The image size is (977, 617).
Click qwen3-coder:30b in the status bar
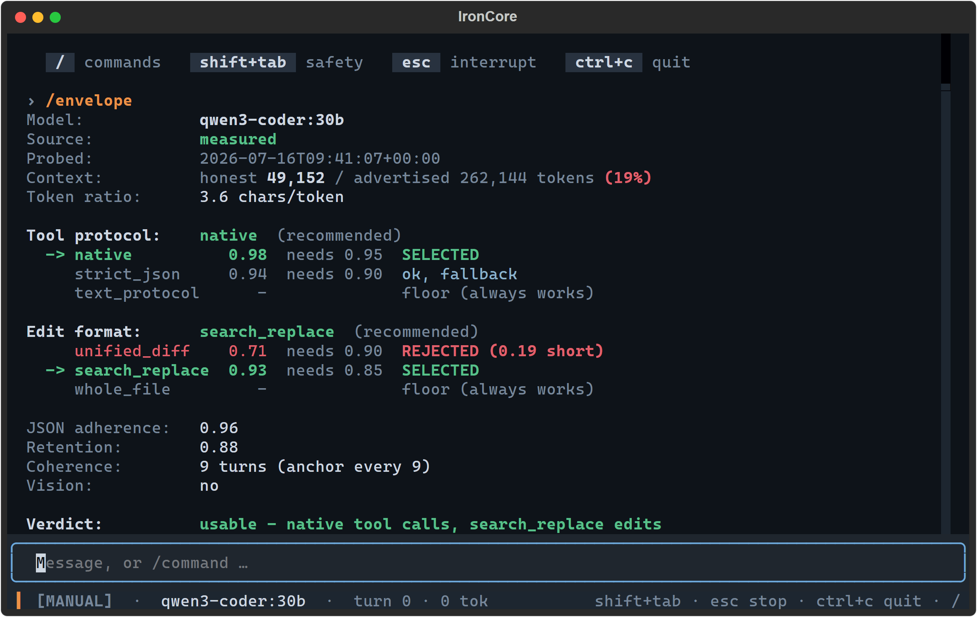click(233, 601)
